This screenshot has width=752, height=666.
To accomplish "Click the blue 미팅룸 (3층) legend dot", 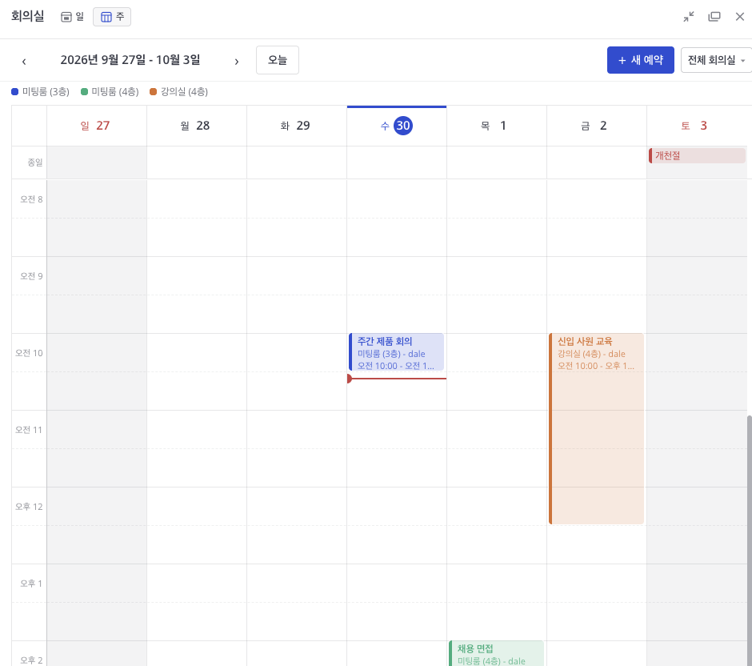I will click(x=15, y=91).
